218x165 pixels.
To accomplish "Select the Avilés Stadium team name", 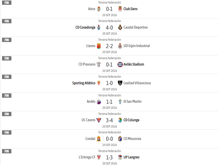I will coord(134,65).
